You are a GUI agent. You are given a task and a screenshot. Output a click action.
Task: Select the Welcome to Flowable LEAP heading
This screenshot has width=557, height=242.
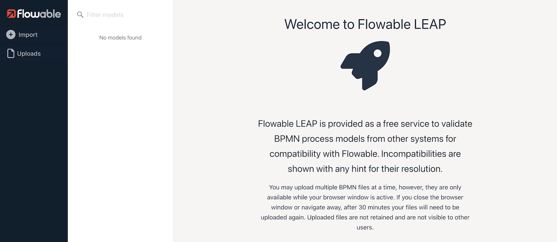click(x=365, y=24)
